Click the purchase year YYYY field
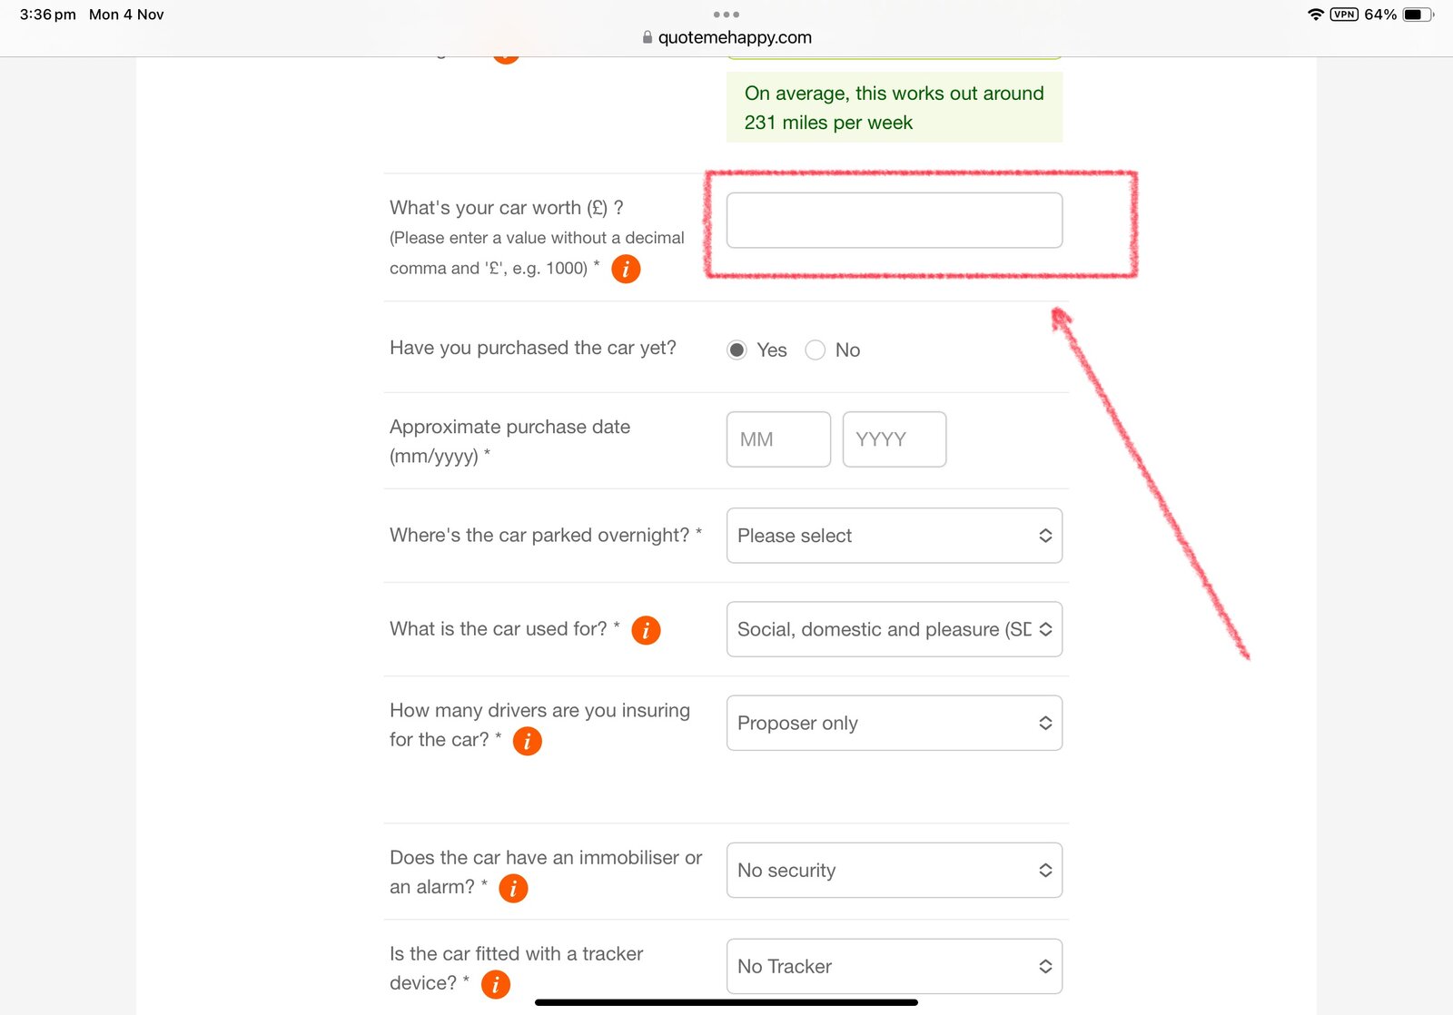Screen dimensions: 1453x1015 (x=894, y=439)
